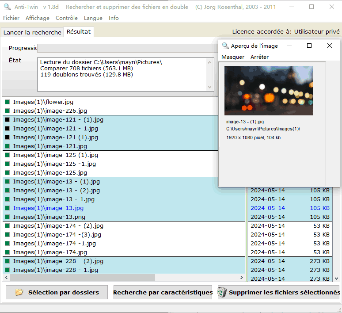Click the 273 KB size of image-228 - 1.jpg row
This screenshot has height=313, width=342.
tap(320, 270)
